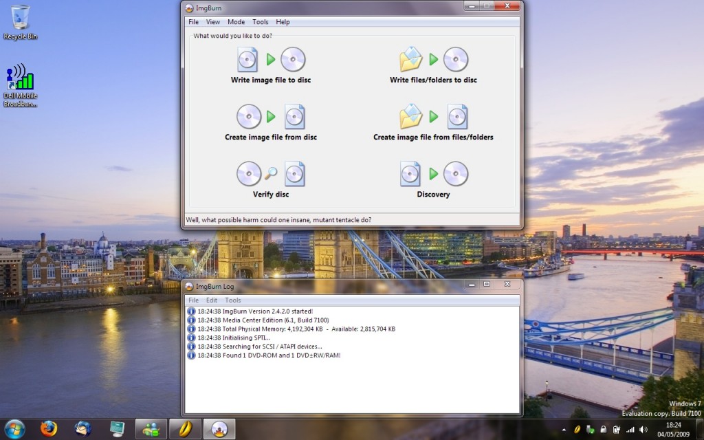Viewport: 704px width, 440px height.
Task: Choose Create image file from disc mode
Action: (271, 122)
